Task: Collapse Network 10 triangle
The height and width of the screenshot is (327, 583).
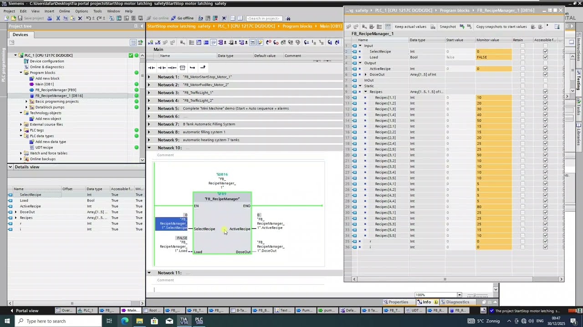Action: click(x=149, y=148)
